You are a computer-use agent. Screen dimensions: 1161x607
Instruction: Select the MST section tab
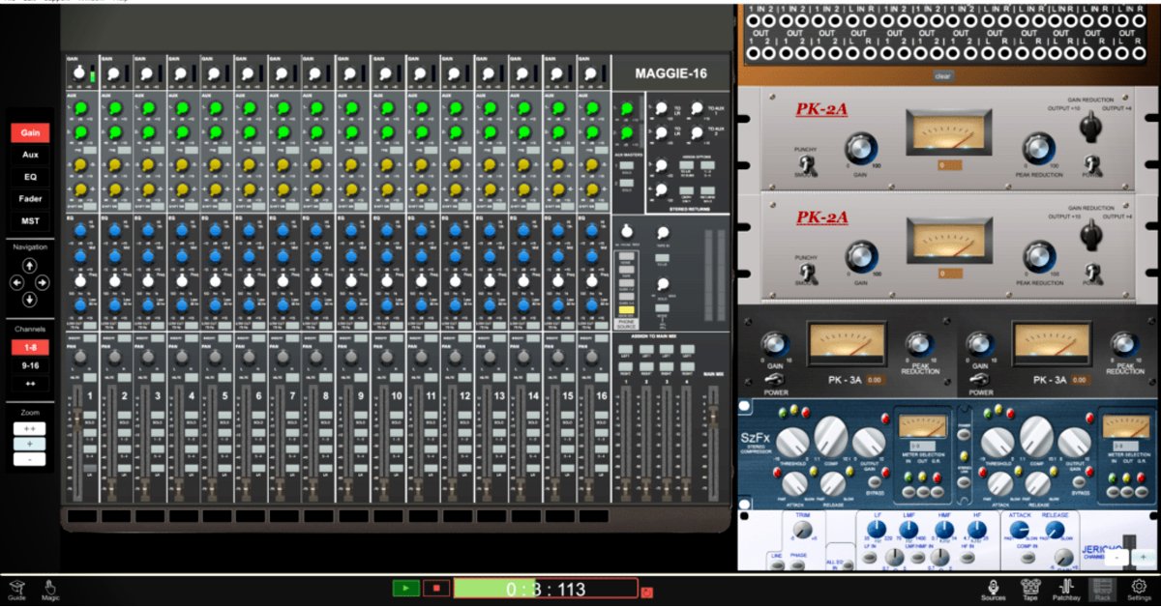[x=30, y=221]
